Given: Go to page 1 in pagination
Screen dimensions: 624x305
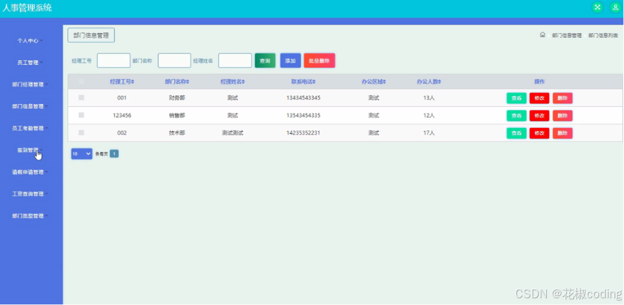Looking at the screenshot, I should click(114, 154).
